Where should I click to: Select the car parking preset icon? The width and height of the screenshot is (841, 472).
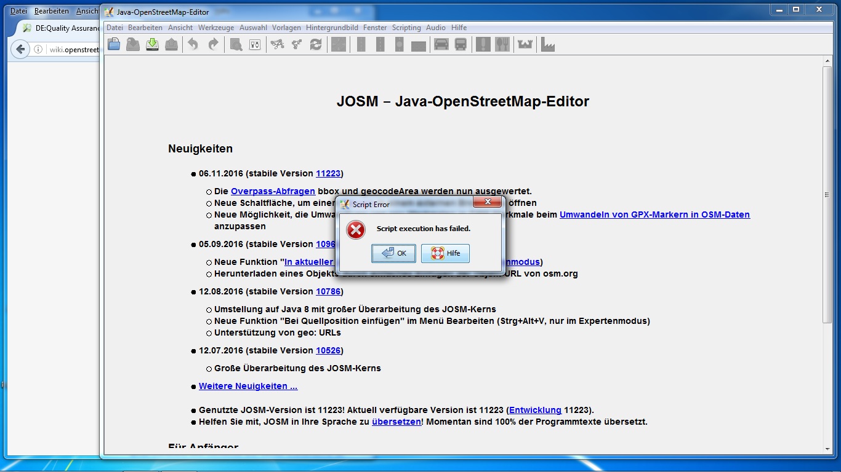(441, 44)
